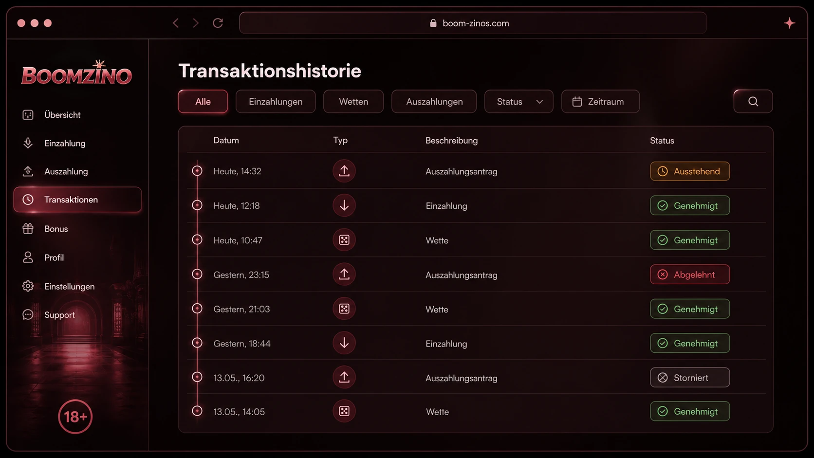This screenshot has width=814, height=458.
Task: Open Transaktionen in the sidebar
Action: (77, 200)
